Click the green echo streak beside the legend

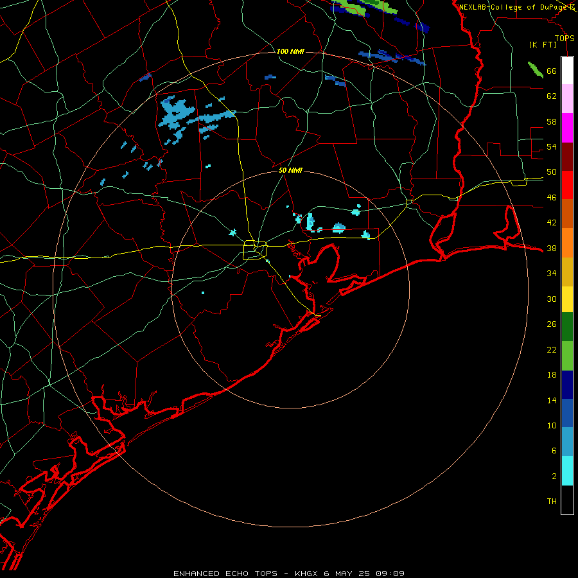535,69
